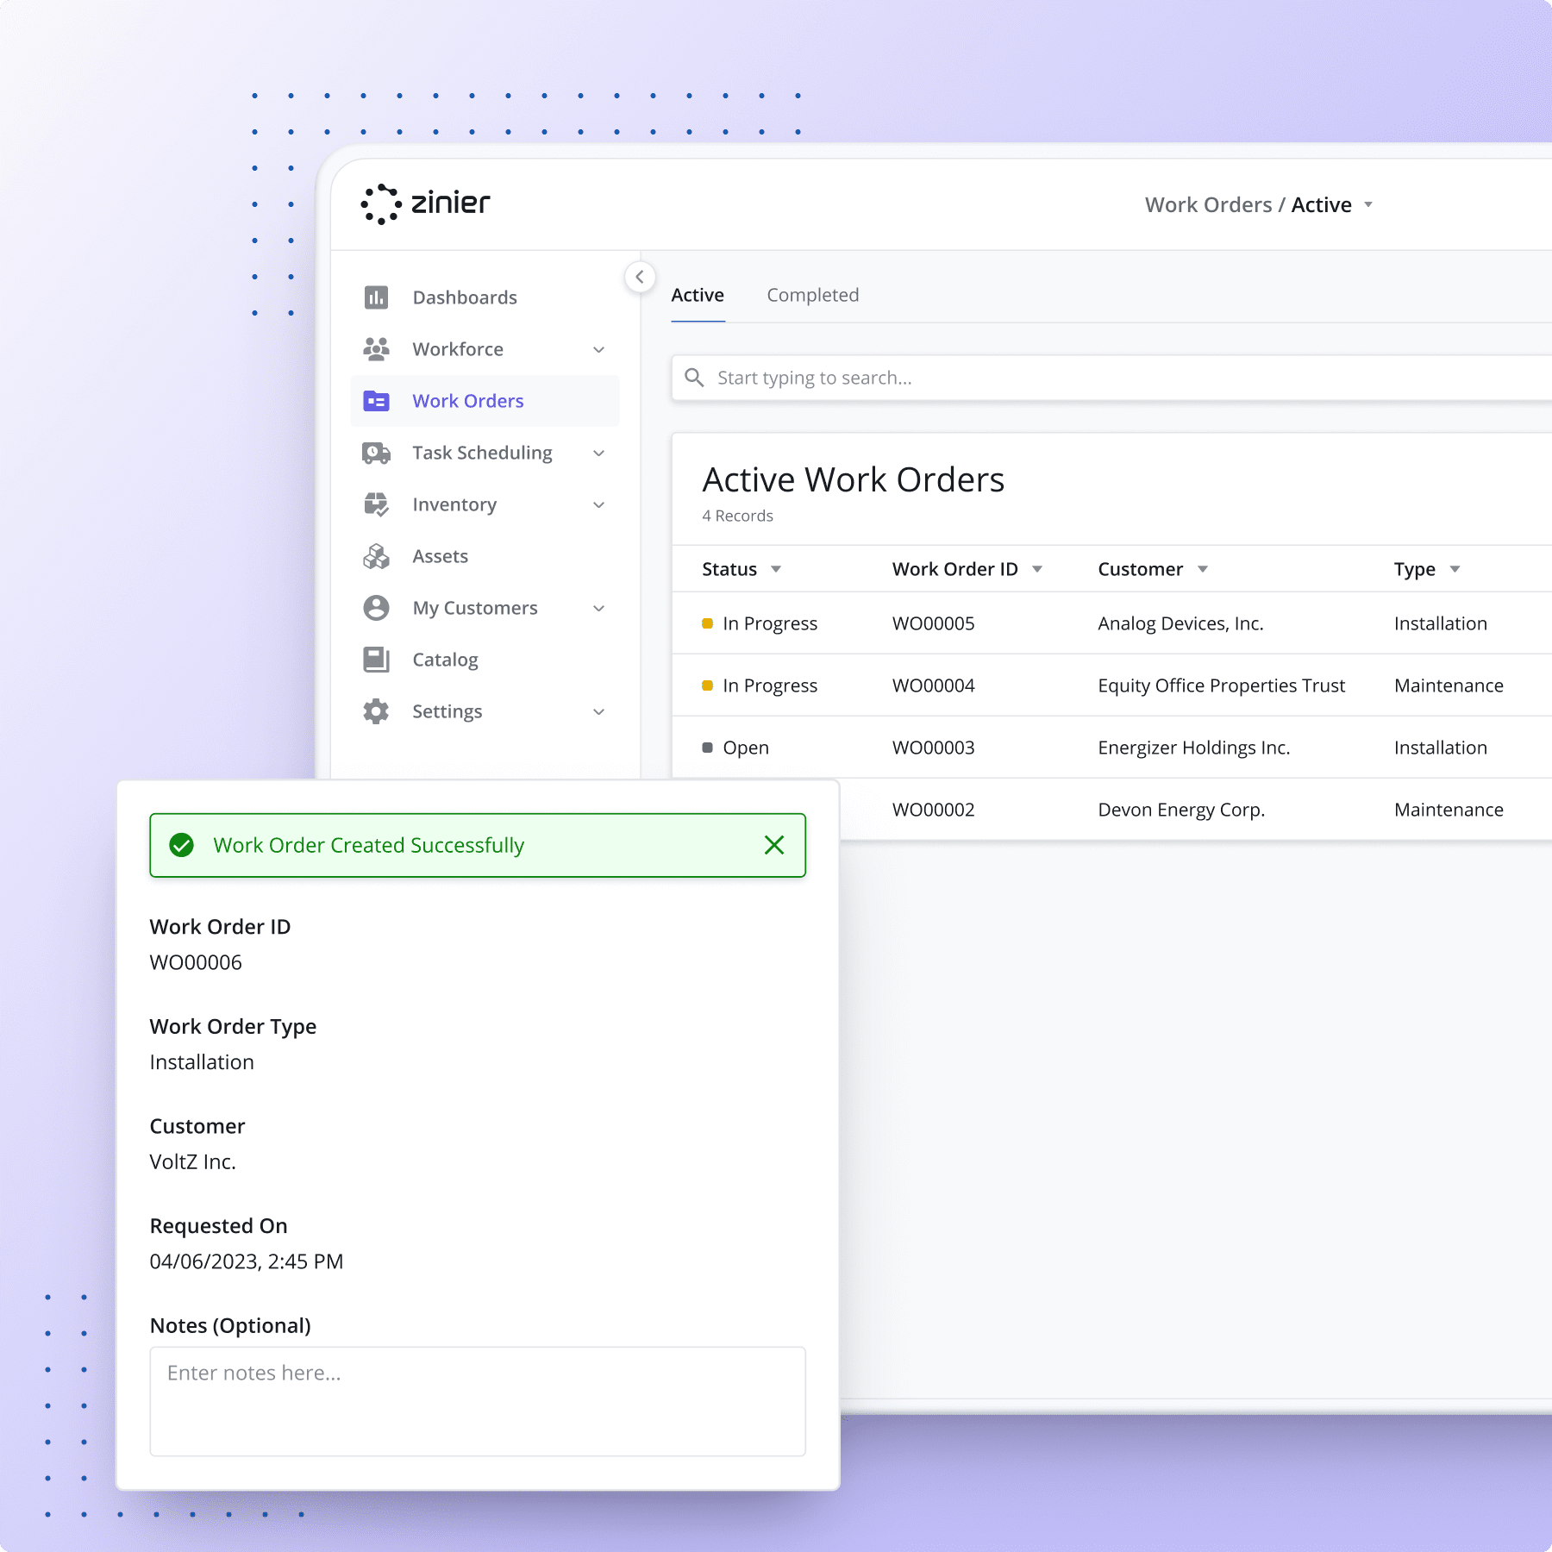Viewport: 1552px width, 1552px height.
Task: Open work order WO00004
Action: point(934,685)
